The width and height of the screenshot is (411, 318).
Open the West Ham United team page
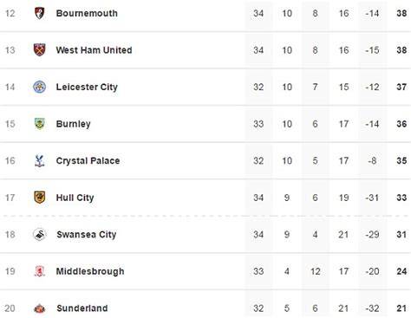coord(94,50)
